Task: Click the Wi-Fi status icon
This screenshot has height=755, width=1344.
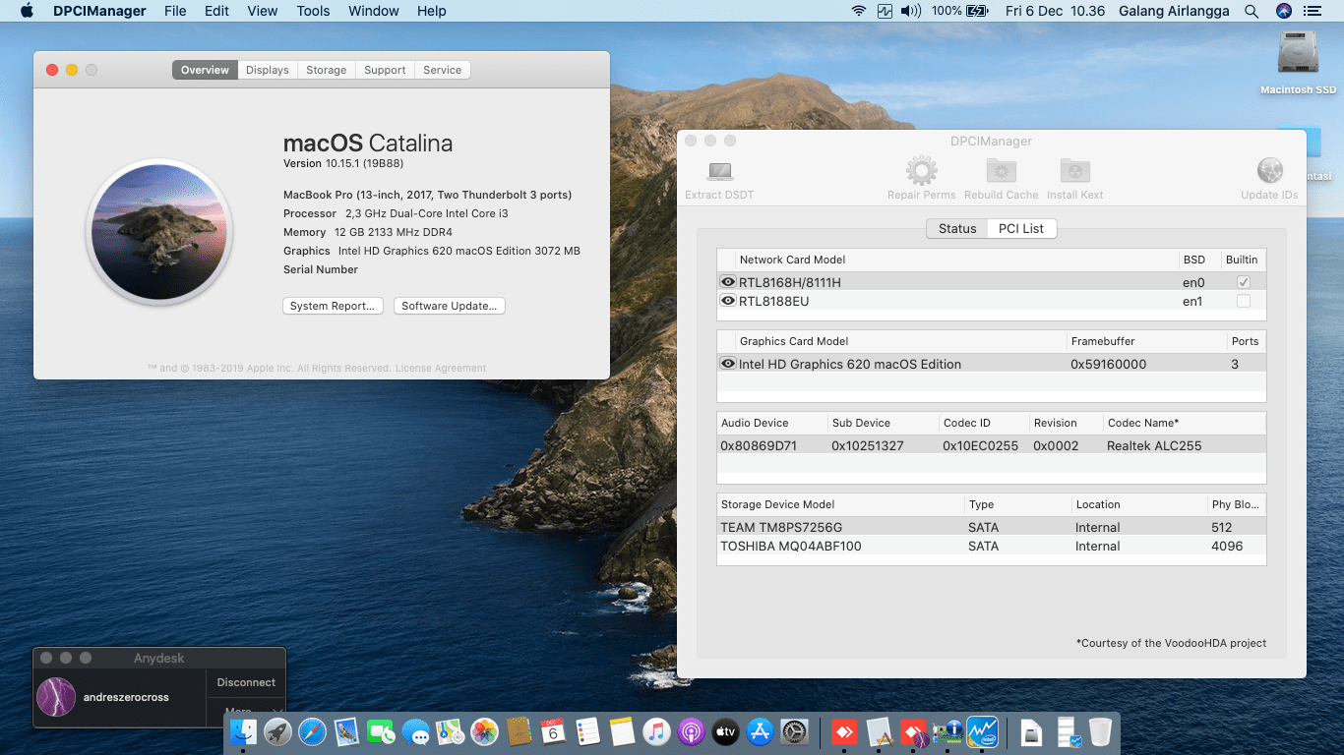Action: pyautogui.click(x=859, y=11)
